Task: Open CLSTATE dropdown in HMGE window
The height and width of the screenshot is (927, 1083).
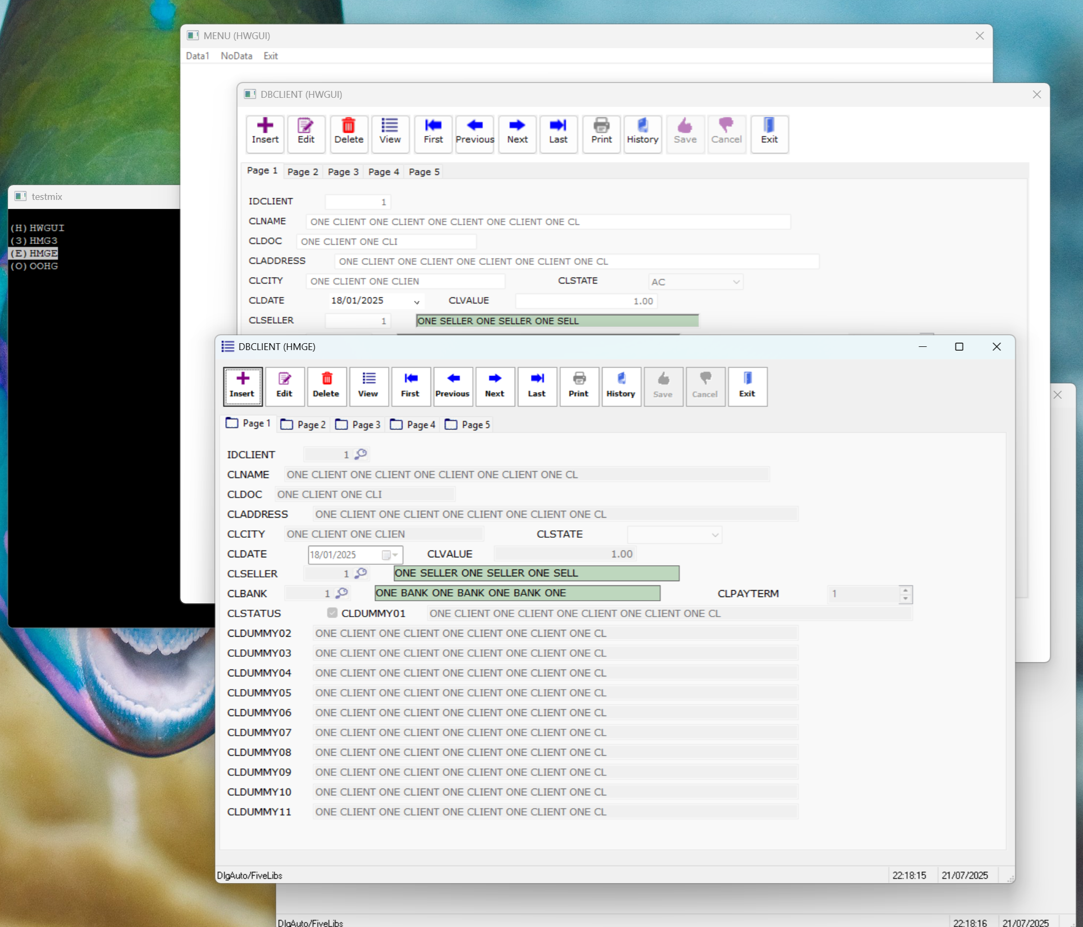Action: point(715,535)
